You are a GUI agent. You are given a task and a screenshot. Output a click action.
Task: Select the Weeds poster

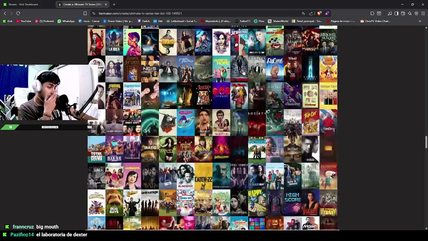pyautogui.click(x=168, y=149)
